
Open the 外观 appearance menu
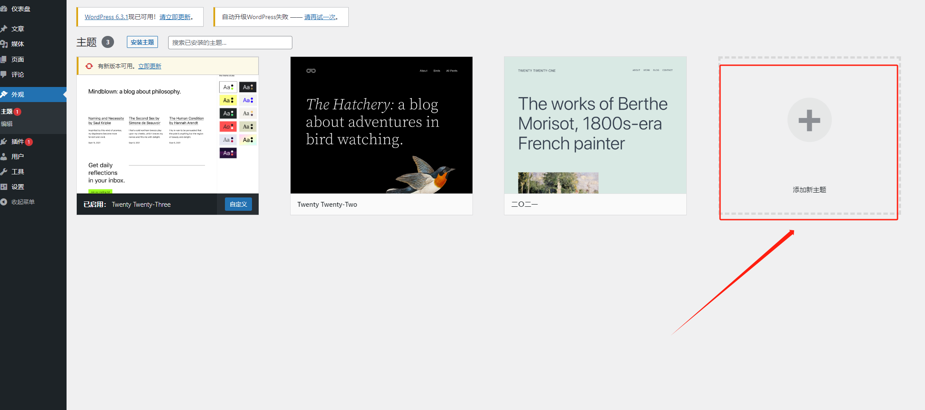click(x=18, y=95)
